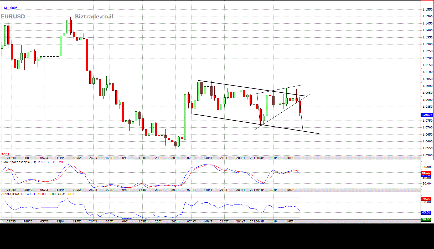This screenshot has height=249, width=434.
Task: Click the 1.1550 price axis label
Action: coord(427,9)
